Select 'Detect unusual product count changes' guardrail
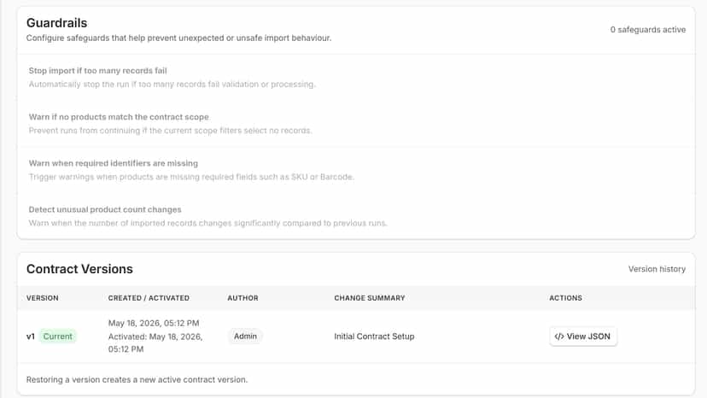 105,209
